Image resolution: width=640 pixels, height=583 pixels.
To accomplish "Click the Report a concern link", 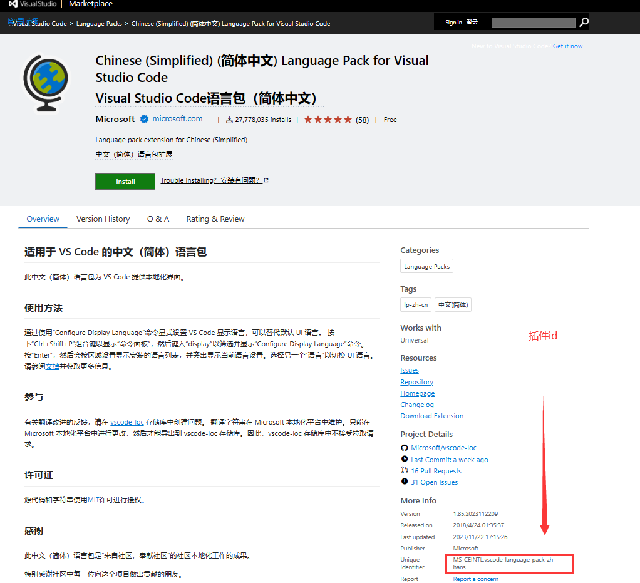I will [x=475, y=579].
